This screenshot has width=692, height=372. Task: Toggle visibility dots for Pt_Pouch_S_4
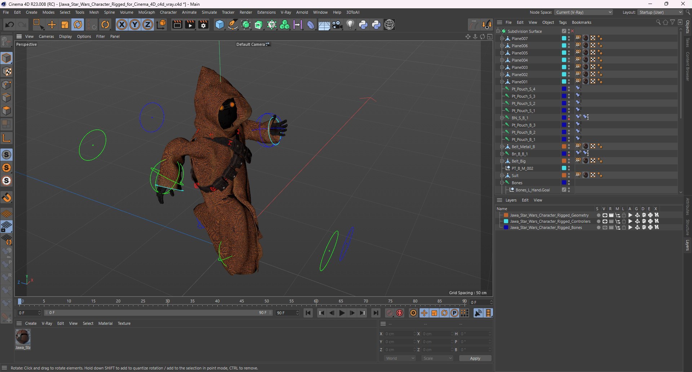point(569,89)
